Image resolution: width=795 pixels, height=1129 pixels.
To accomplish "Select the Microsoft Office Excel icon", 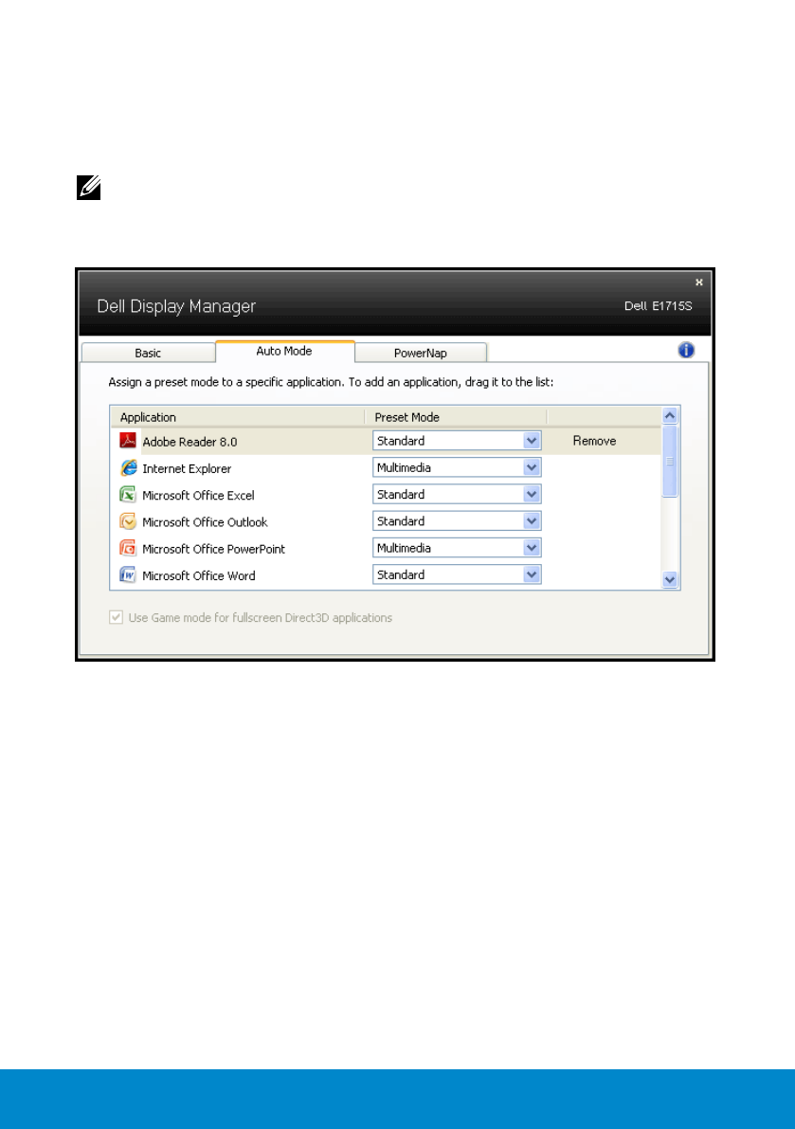I will [128, 495].
